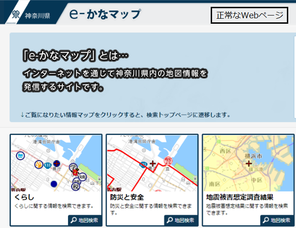The image size is (296, 228).
Task: Click the 税 marker on the くらし map
Action: tap(76, 186)
